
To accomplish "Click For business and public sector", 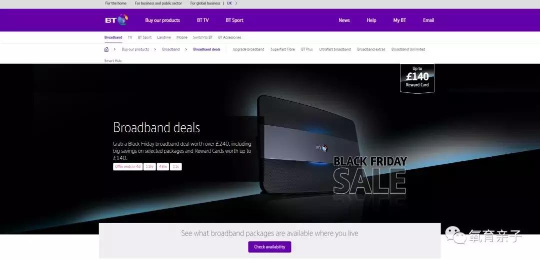I will click(x=158, y=3).
